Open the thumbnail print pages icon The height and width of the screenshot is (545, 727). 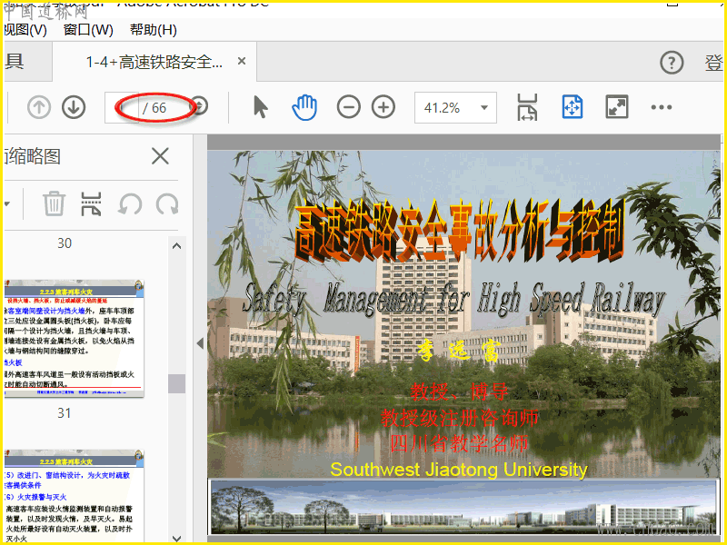pyautogui.click(x=92, y=203)
